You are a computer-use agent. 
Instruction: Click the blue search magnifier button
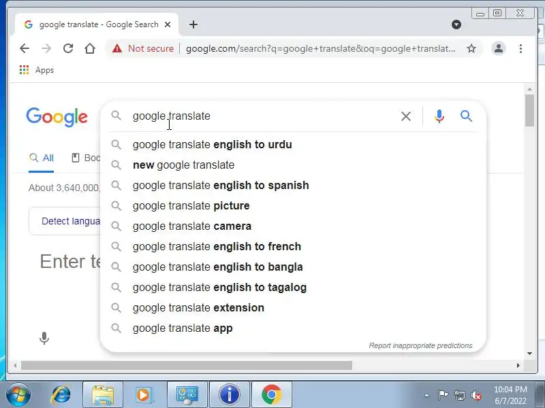tap(466, 116)
